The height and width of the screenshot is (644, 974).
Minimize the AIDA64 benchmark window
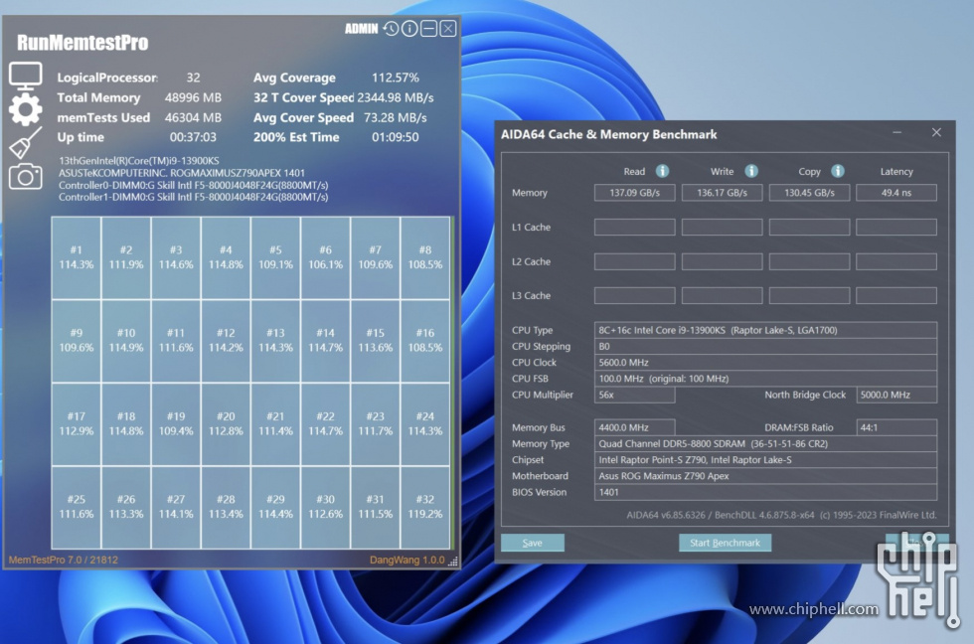pyautogui.click(x=896, y=132)
